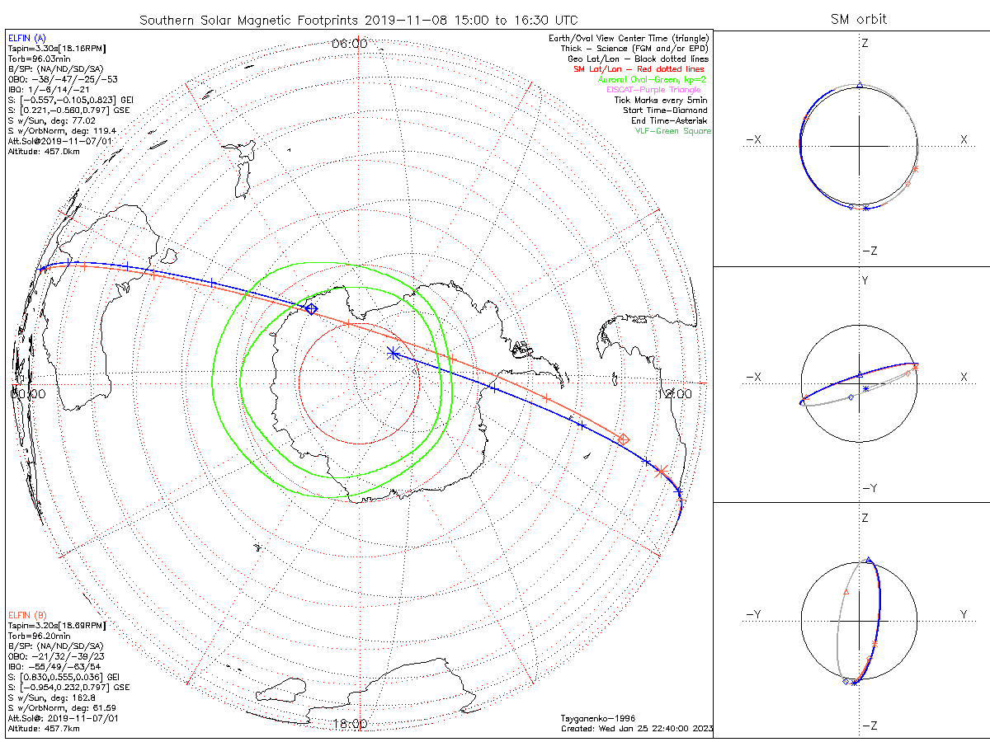
Task: Click the '18:00' local time label
Action: click(349, 724)
